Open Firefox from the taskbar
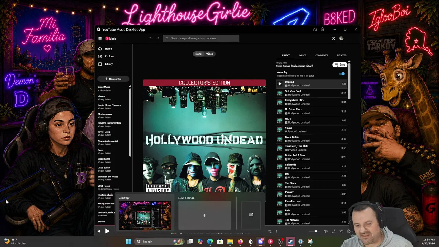Viewport: 439px width, 247px height. [x=240, y=242]
